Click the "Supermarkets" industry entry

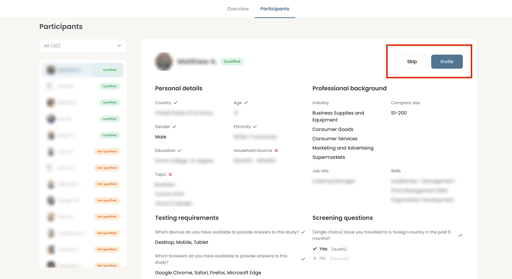[x=329, y=157]
